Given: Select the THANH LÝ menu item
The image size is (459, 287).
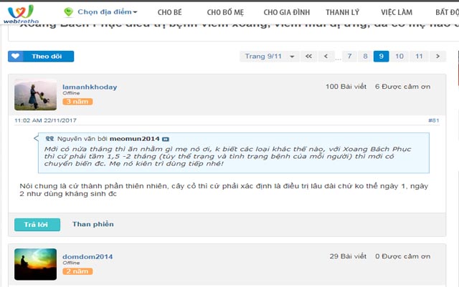Looking at the screenshot, I should click(341, 12).
